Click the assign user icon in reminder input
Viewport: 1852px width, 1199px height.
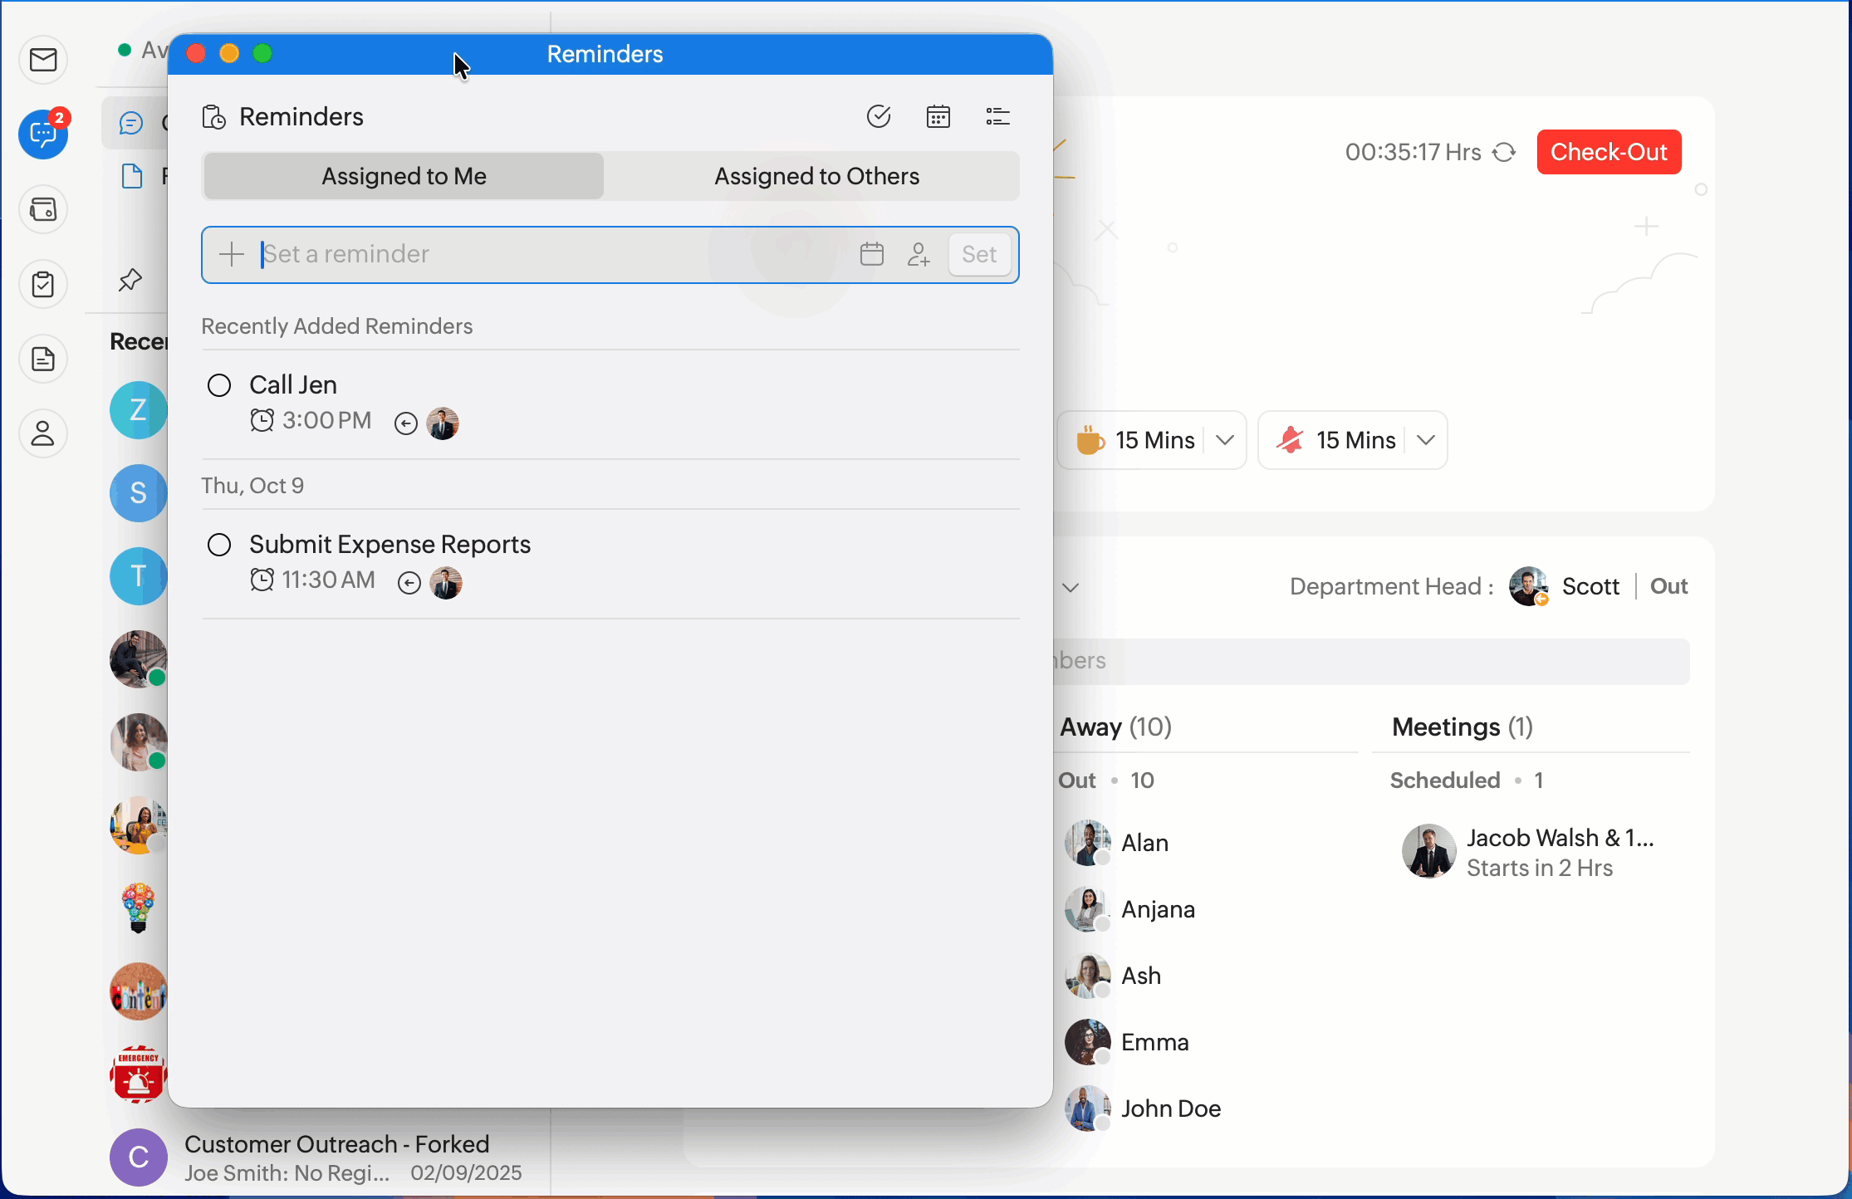click(919, 254)
